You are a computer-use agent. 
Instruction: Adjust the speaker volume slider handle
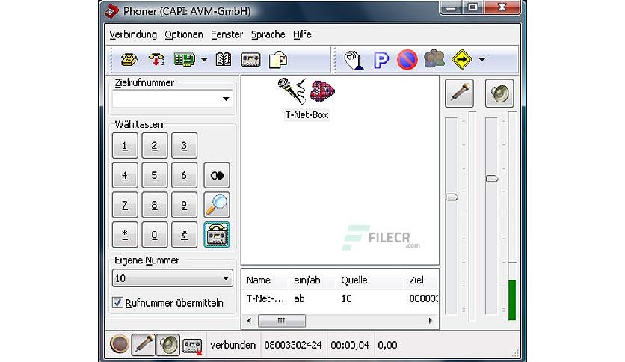pyautogui.click(x=492, y=179)
